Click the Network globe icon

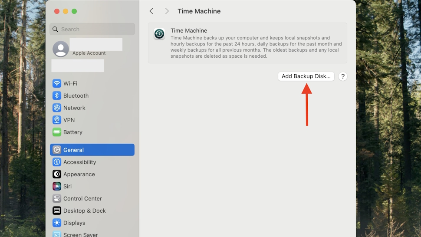(x=57, y=108)
